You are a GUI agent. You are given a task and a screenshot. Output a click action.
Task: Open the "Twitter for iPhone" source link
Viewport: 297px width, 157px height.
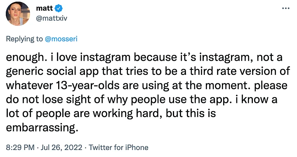coord(118,147)
